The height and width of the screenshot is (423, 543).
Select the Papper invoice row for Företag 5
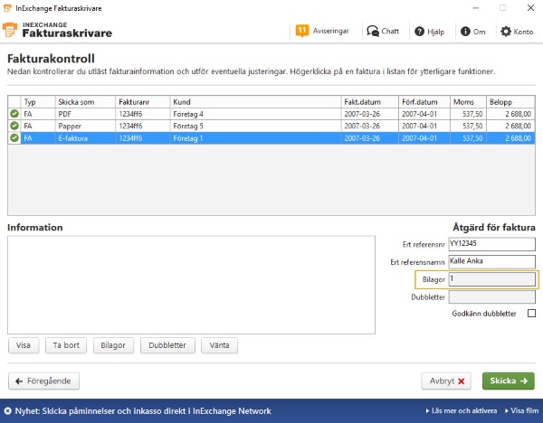(271, 126)
